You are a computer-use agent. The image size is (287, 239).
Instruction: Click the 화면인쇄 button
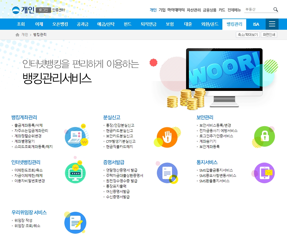click(269, 35)
